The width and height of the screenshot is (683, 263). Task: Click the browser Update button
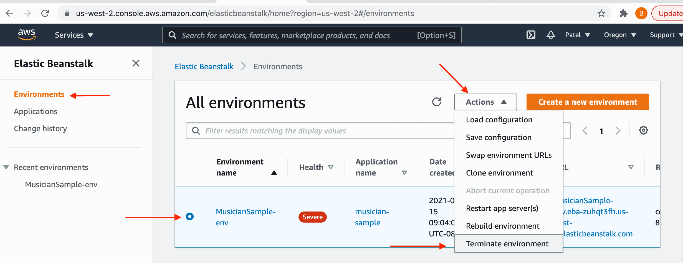point(668,13)
